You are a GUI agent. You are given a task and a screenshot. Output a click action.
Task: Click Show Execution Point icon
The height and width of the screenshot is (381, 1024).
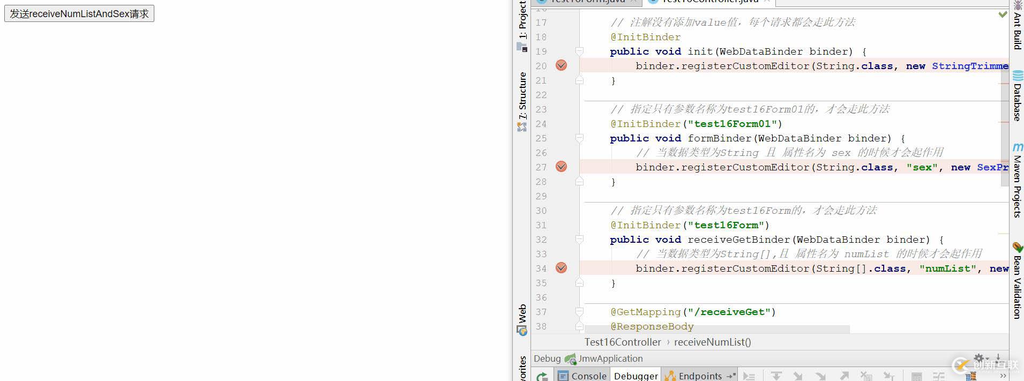[749, 376]
